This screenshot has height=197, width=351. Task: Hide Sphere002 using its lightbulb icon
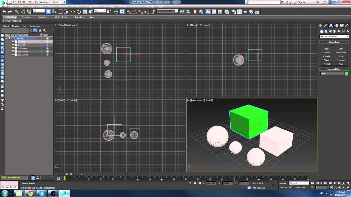(x=13, y=51)
